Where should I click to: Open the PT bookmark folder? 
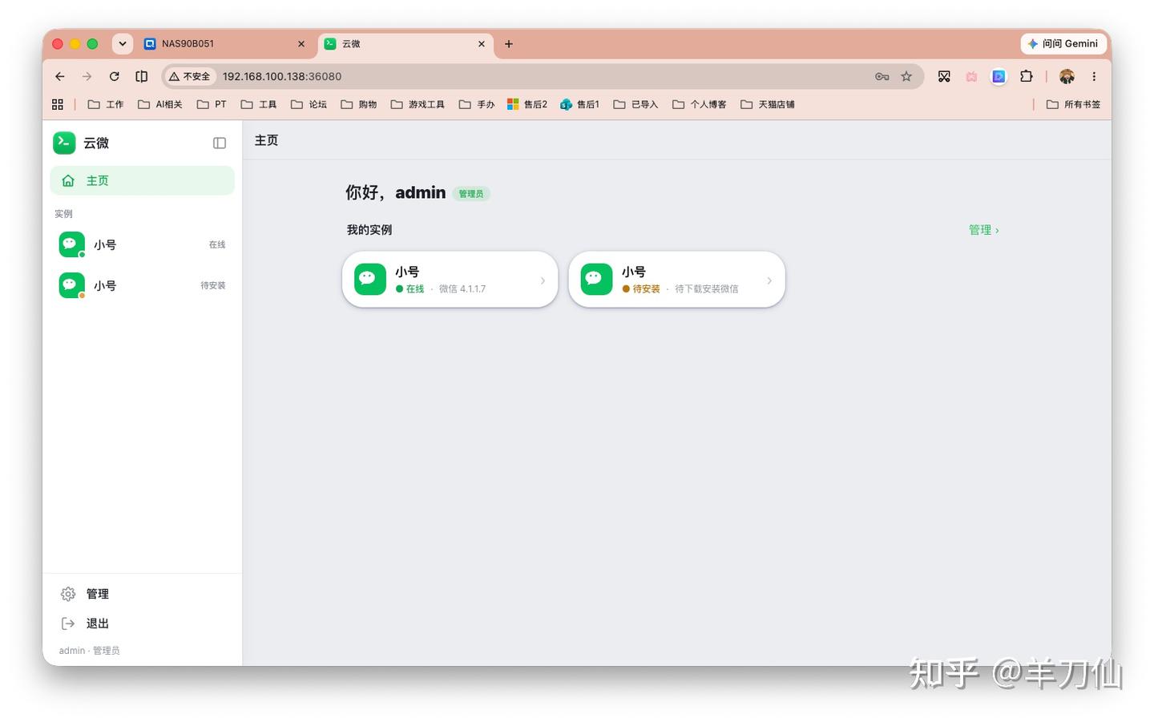[212, 104]
